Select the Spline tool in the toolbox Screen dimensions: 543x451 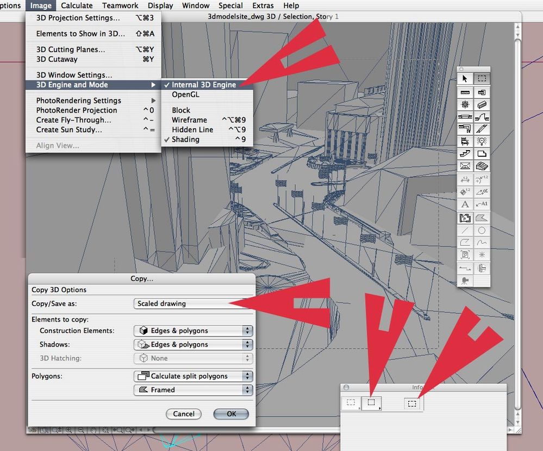click(x=482, y=243)
